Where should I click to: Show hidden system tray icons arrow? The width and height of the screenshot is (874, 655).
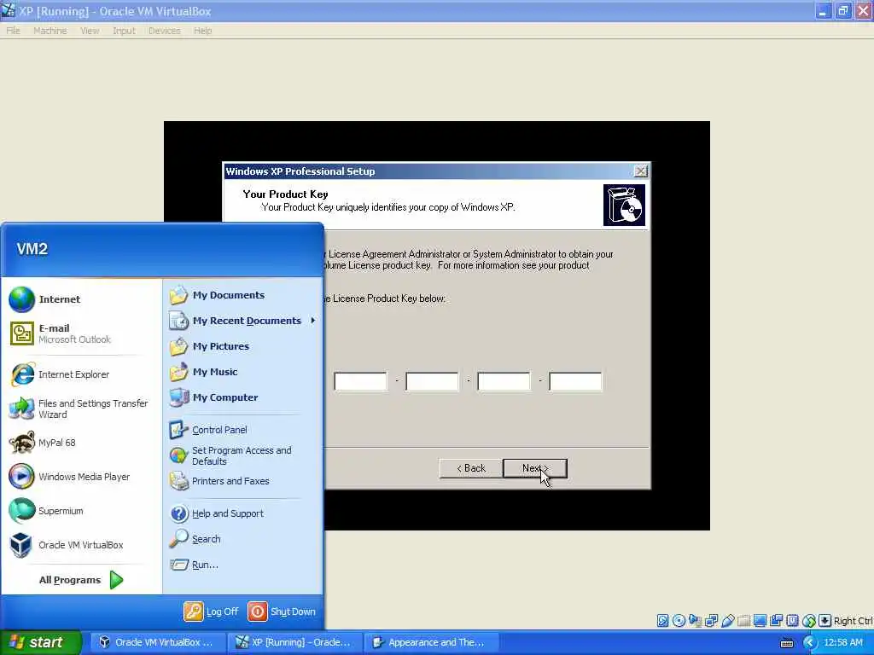coord(811,643)
